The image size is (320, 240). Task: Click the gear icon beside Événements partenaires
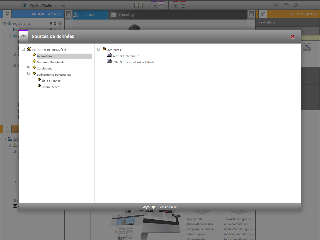(x=34, y=73)
